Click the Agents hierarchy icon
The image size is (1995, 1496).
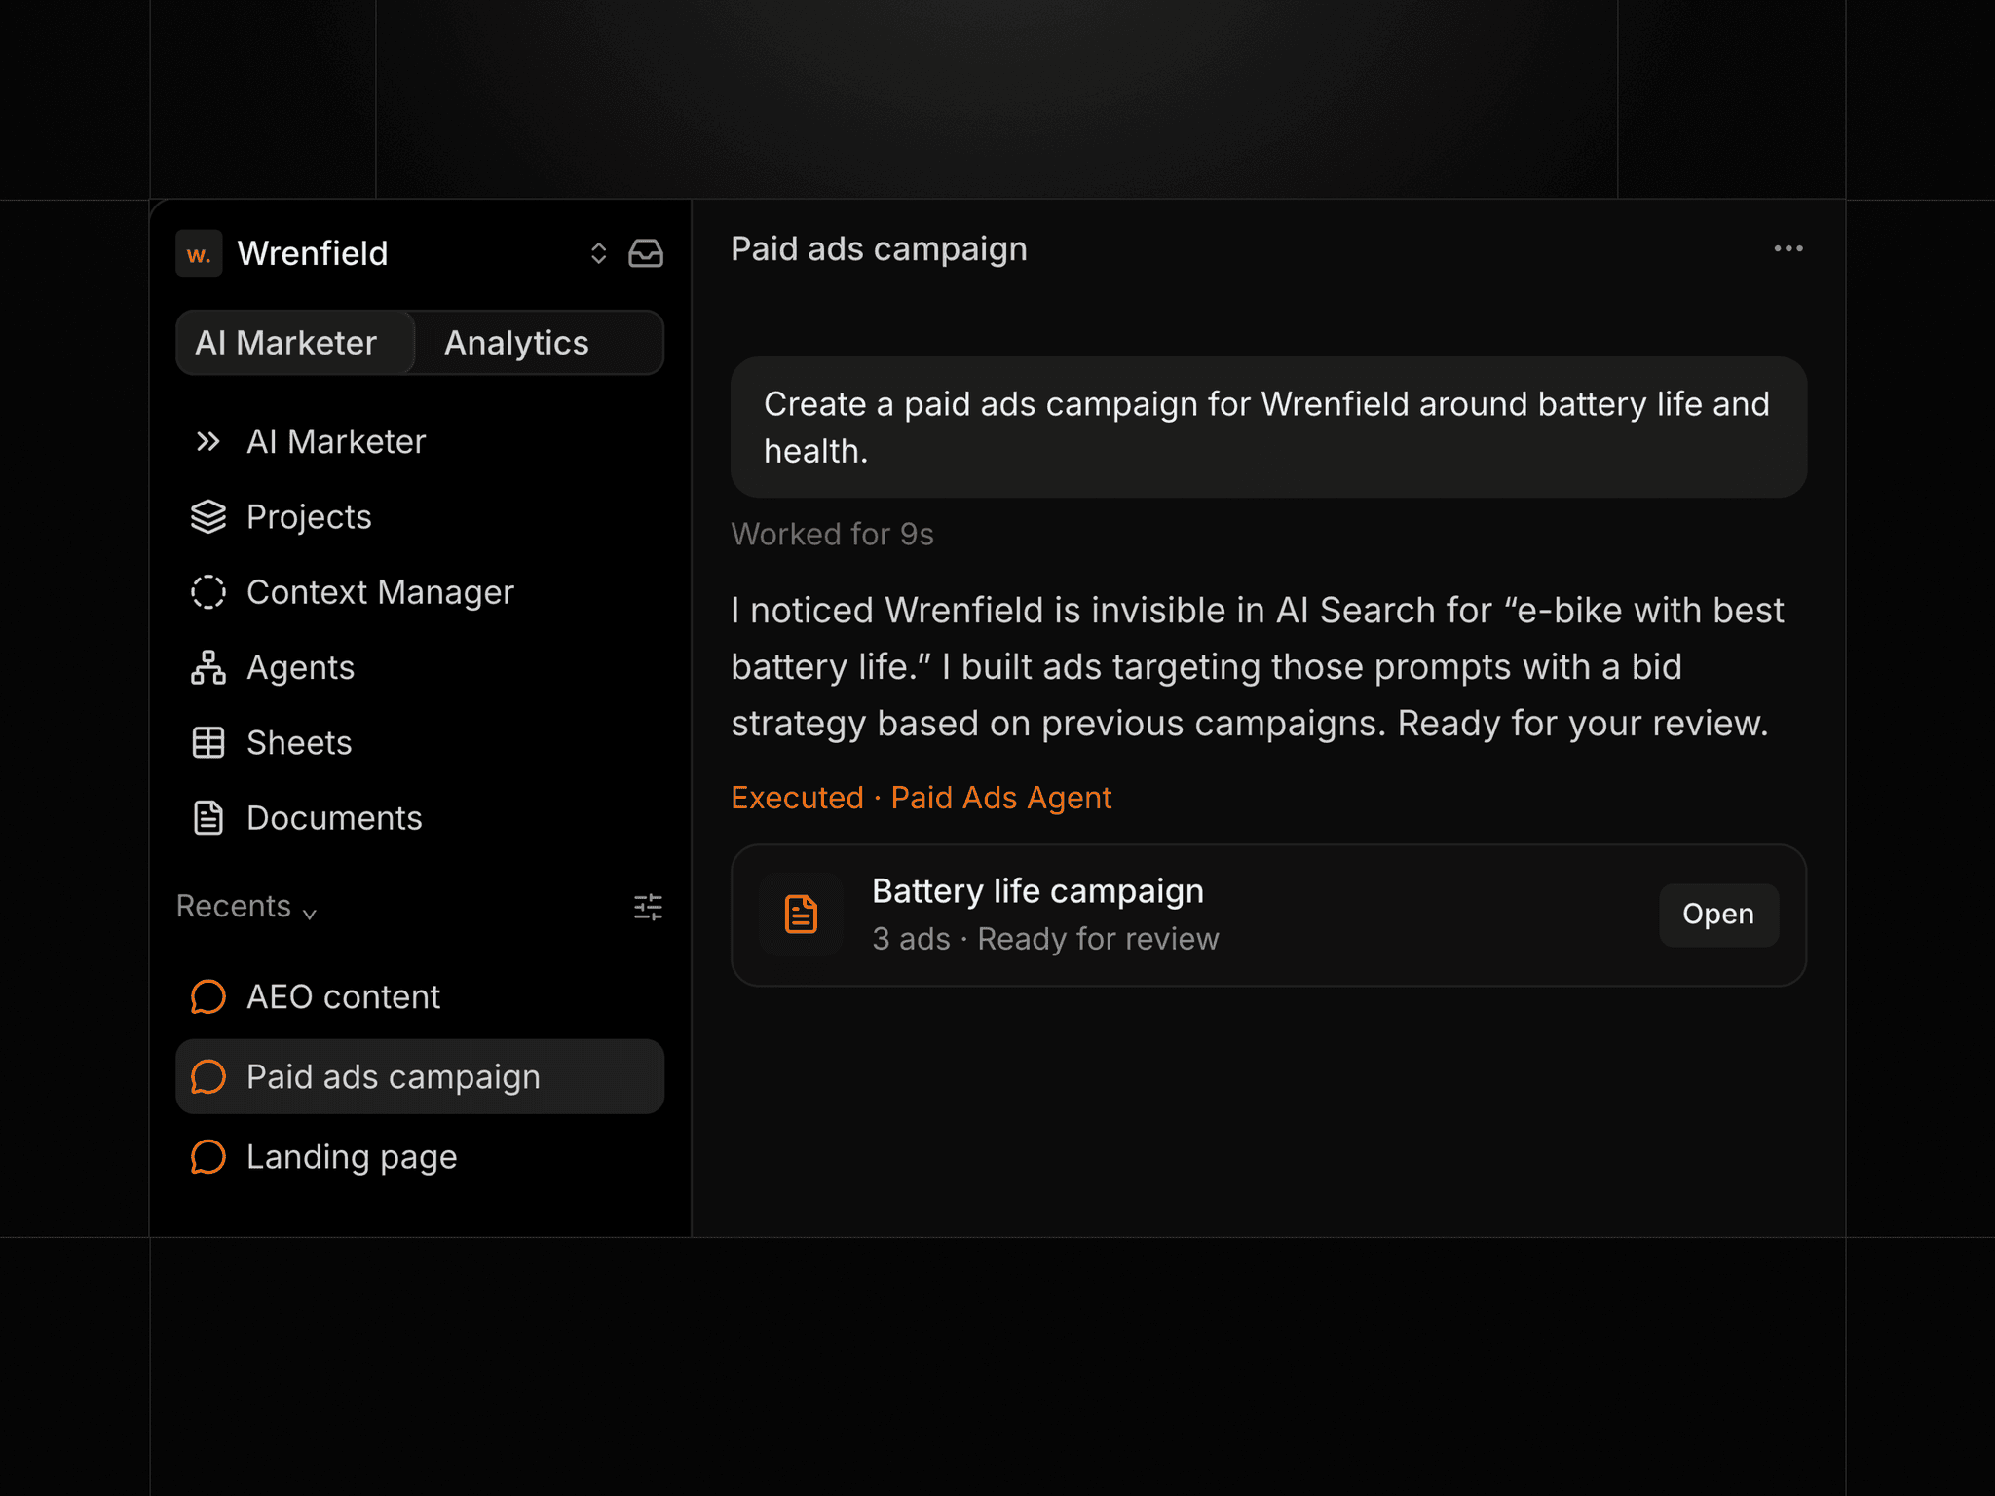coord(208,667)
